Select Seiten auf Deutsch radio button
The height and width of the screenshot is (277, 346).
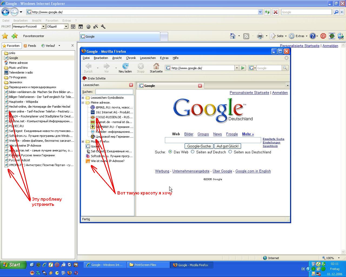[x=192, y=152]
